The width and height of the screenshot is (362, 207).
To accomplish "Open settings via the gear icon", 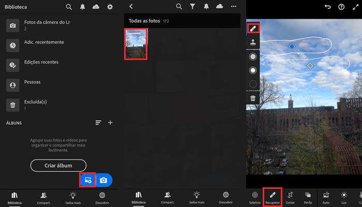I will click(x=110, y=7).
